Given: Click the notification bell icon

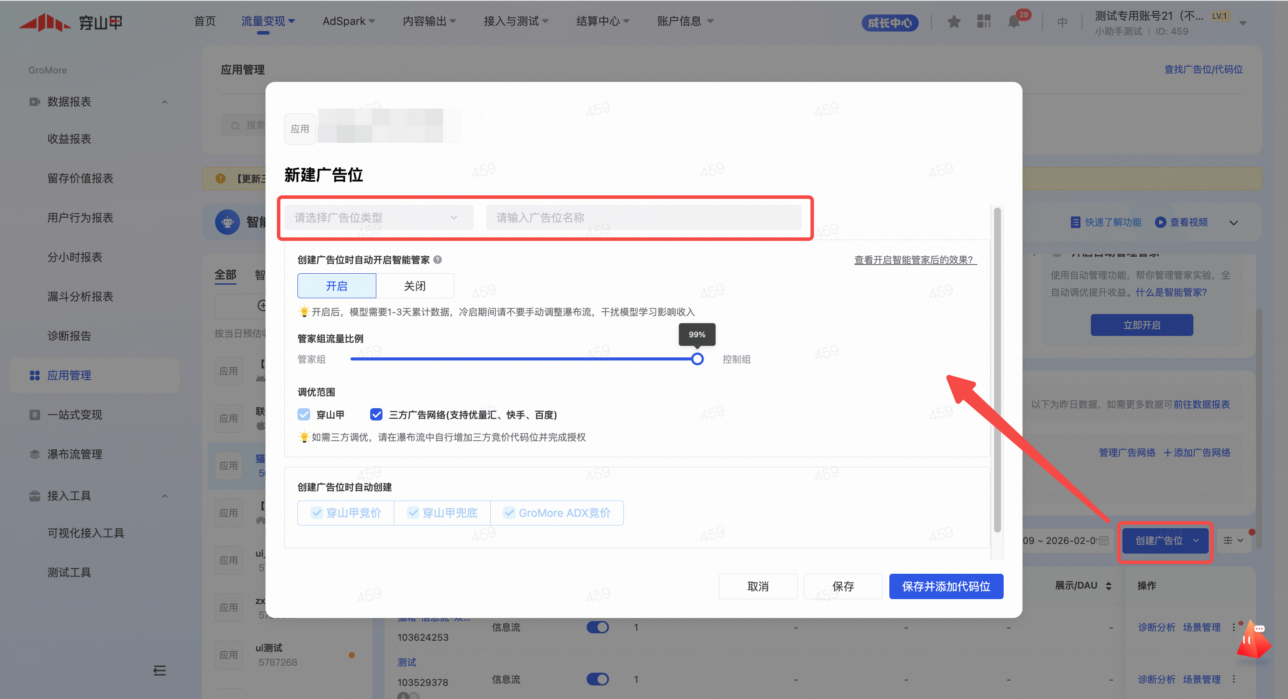Looking at the screenshot, I should click(x=1013, y=21).
